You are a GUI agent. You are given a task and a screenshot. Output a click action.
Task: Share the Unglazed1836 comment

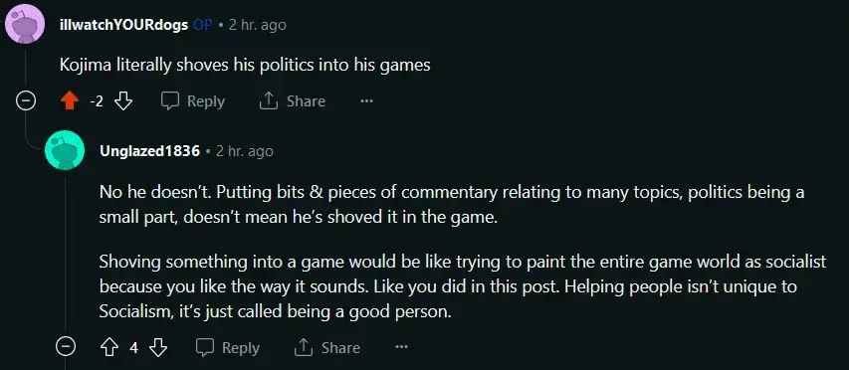[x=327, y=347]
